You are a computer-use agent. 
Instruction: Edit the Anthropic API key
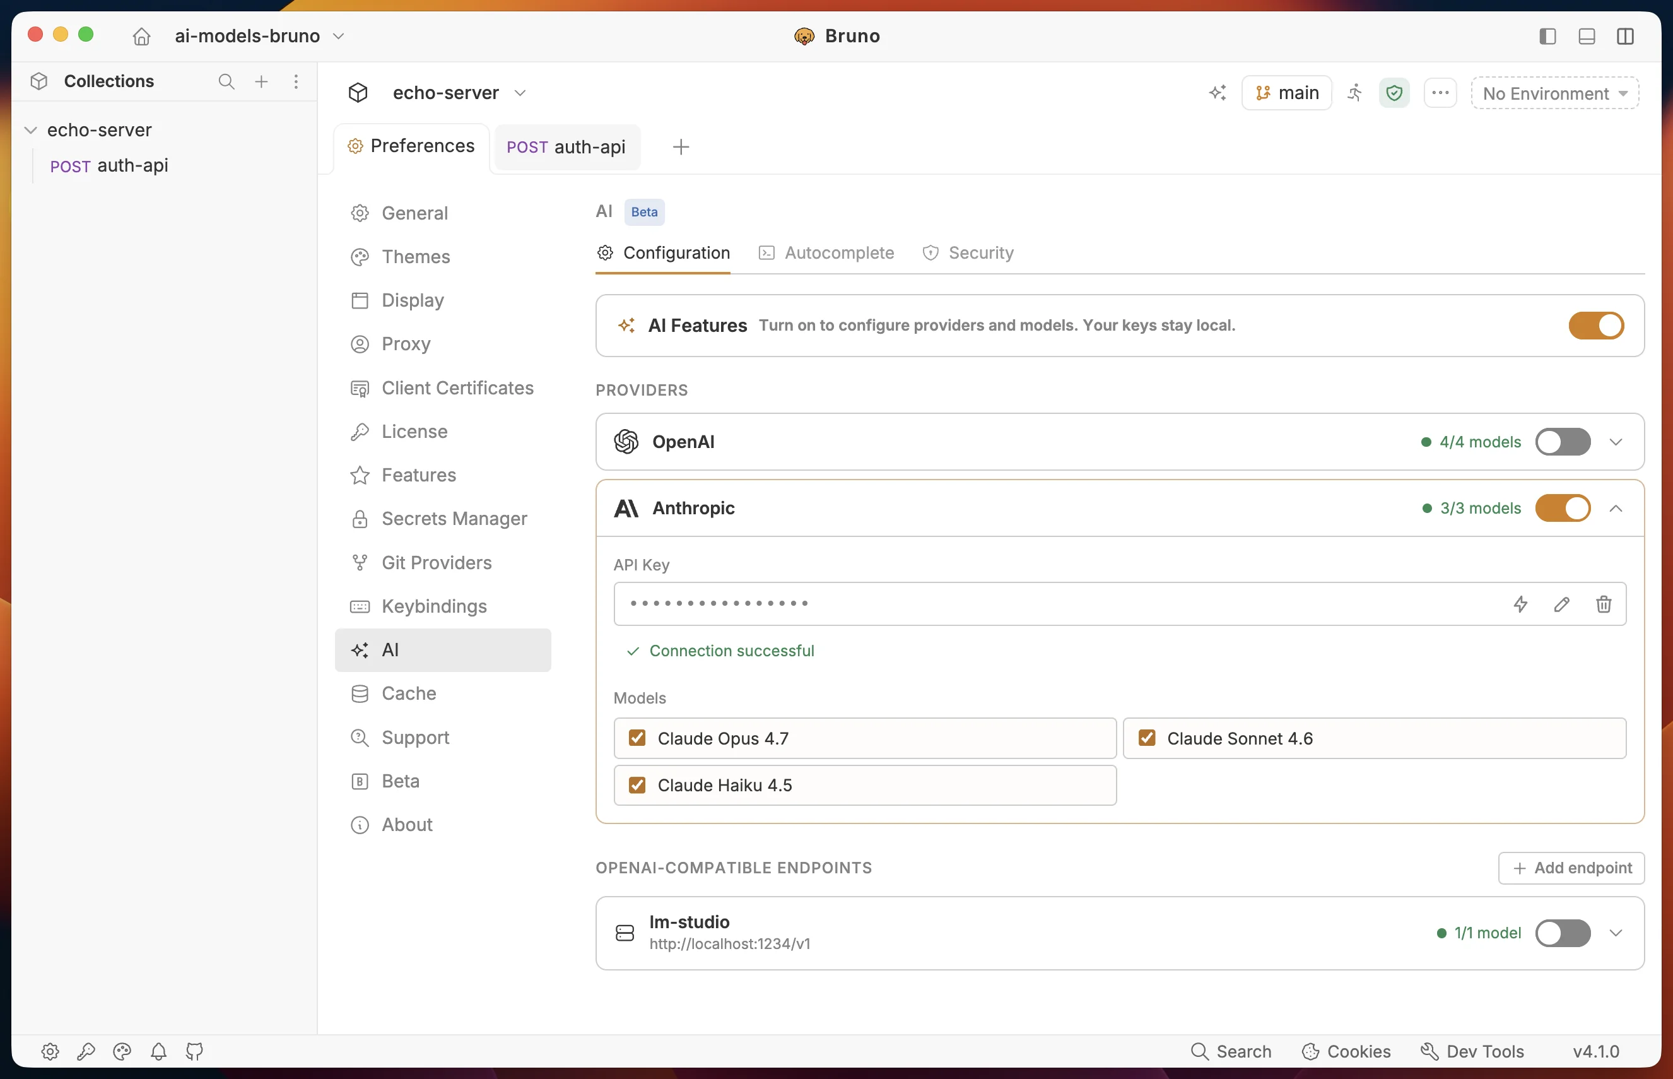click(1561, 604)
